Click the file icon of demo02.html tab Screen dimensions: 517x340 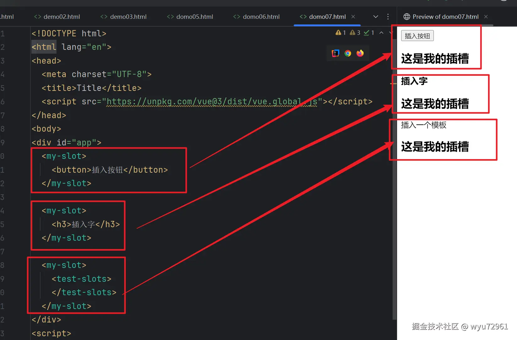pyautogui.click(x=38, y=17)
